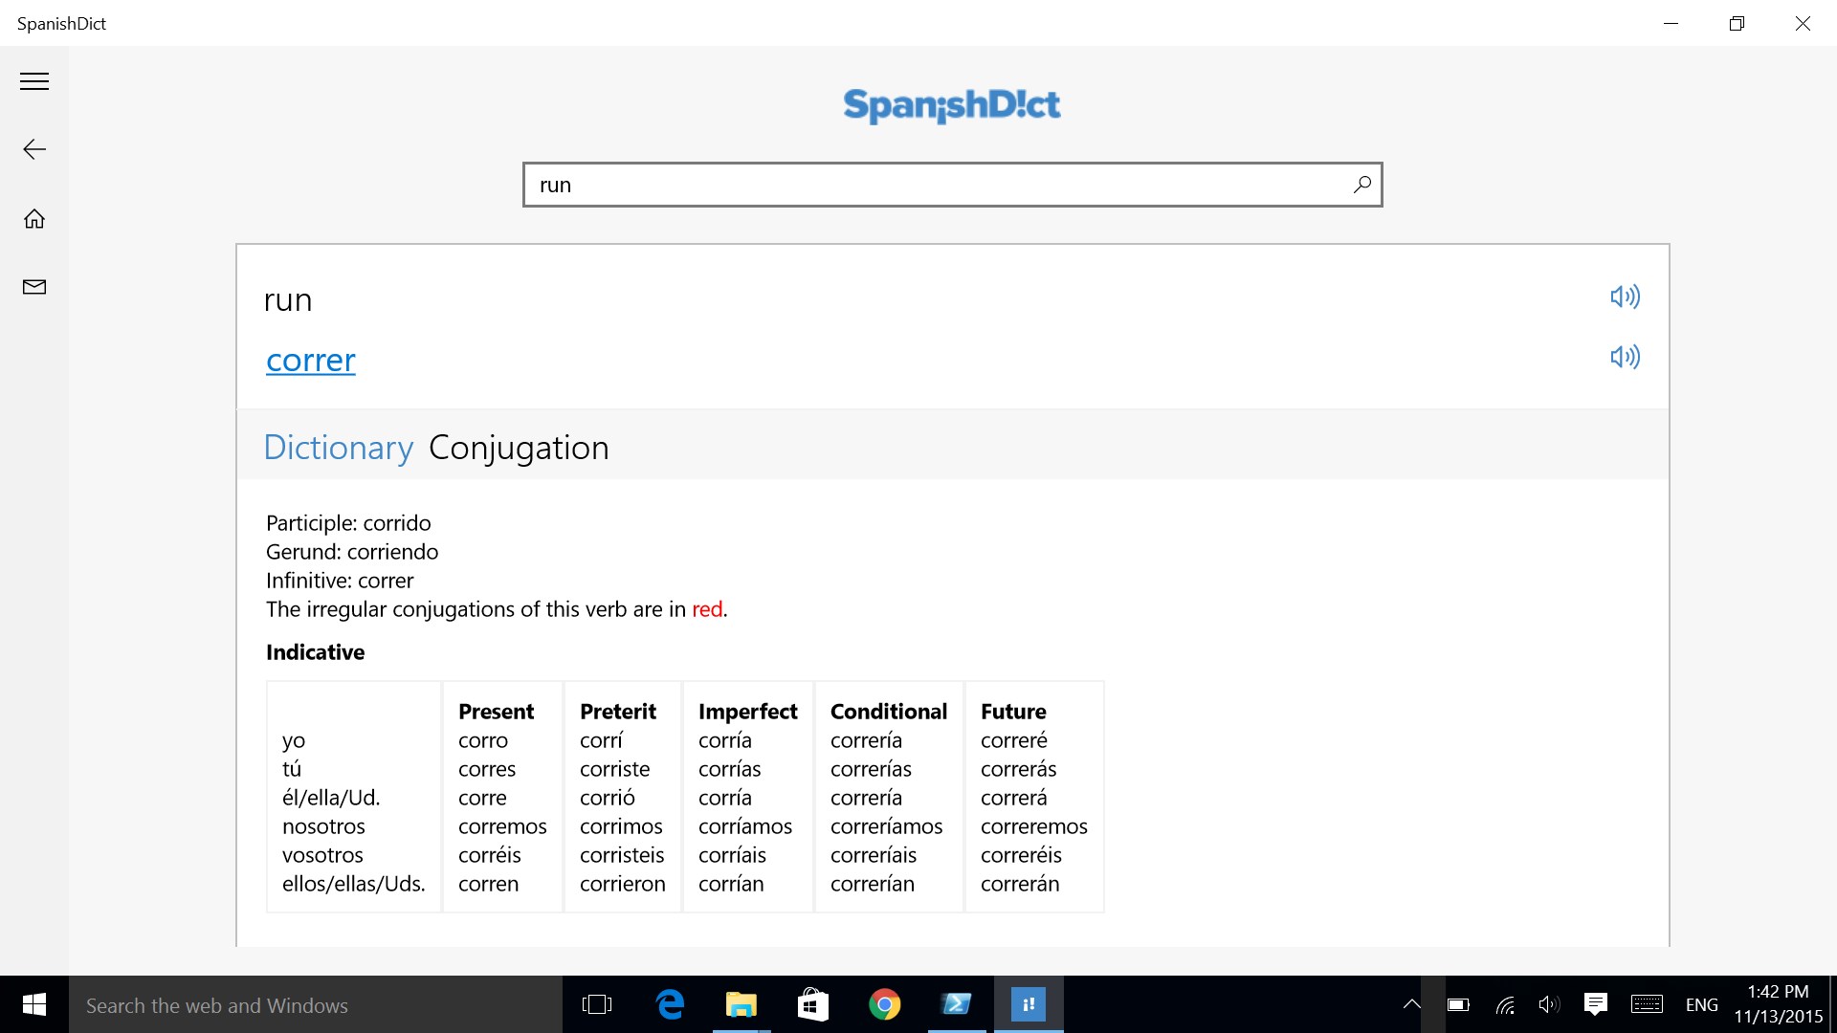Click the back arrow in sidebar
The image size is (1837, 1033).
click(x=34, y=149)
